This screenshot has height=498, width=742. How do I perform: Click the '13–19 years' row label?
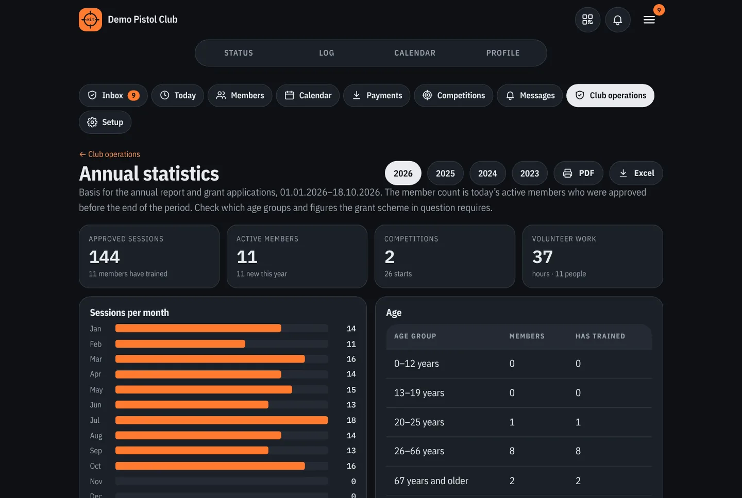tap(419, 393)
